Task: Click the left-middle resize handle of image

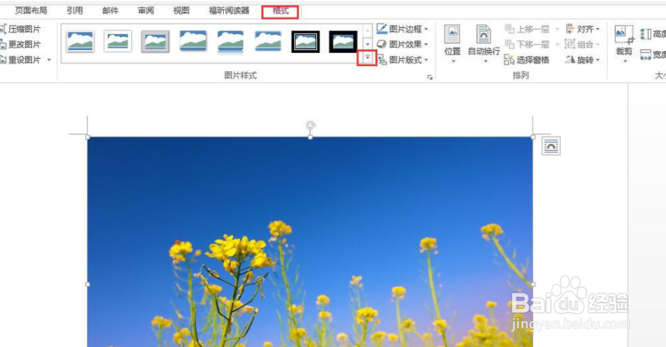Action: pyautogui.click(x=87, y=284)
